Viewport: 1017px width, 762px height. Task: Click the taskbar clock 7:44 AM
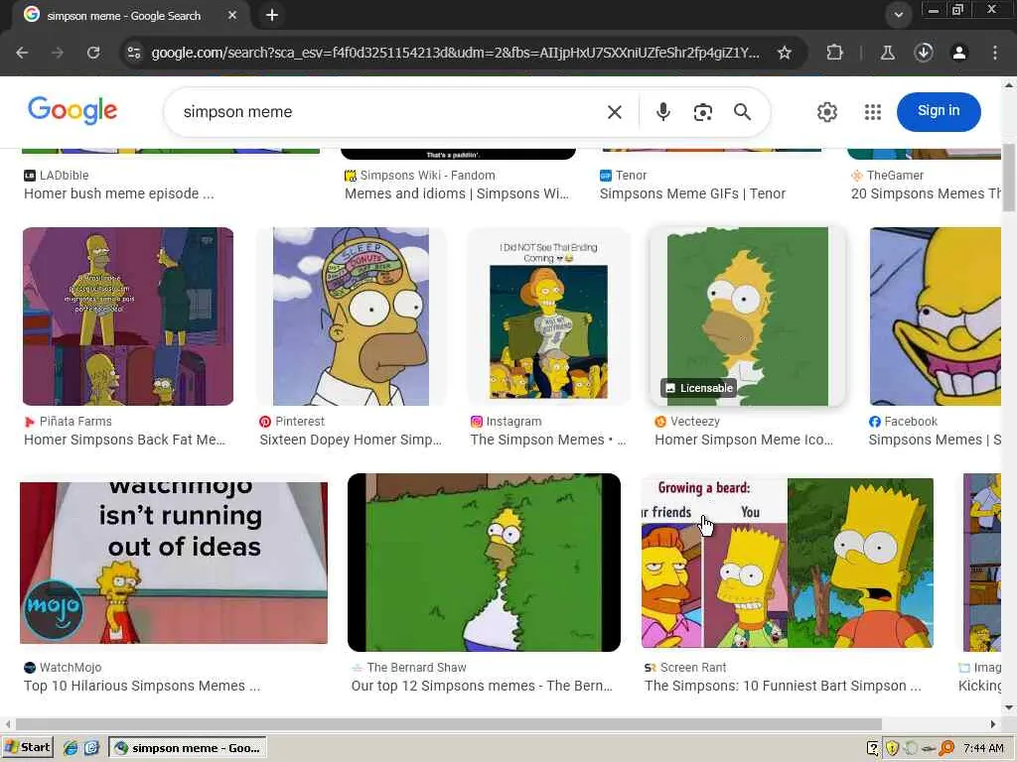(983, 748)
